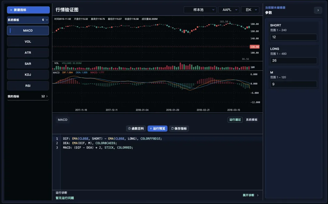Collapse the parameters panel with the chevron button

tap(318, 10)
